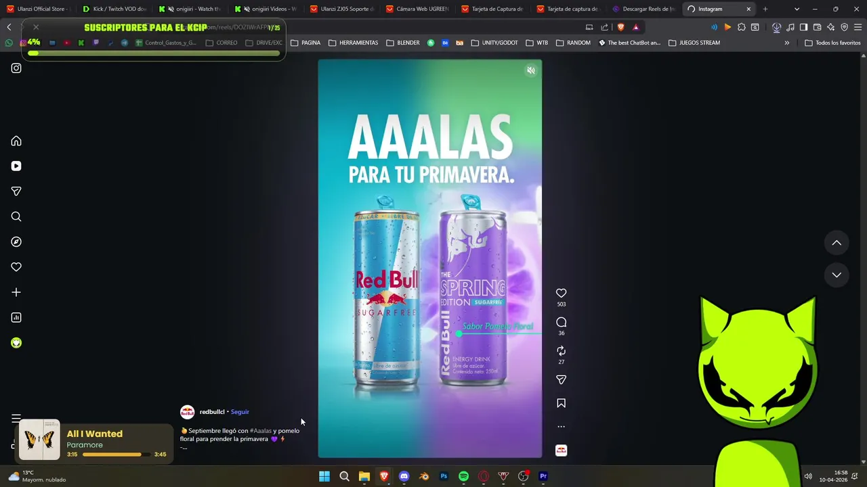Click the Brave Shields lion icon
The image size is (867, 487).
[620, 27]
